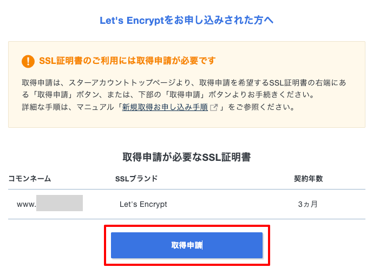Click external-link icon beside the manual link
This screenshot has width=373, height=274.
click(214, 107)
